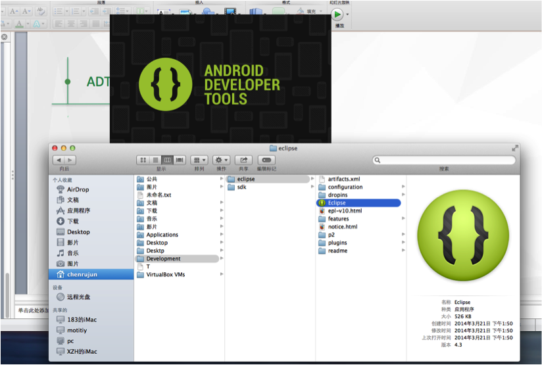
Task: Click the edit tags button
Action: (x=266, y=160)
